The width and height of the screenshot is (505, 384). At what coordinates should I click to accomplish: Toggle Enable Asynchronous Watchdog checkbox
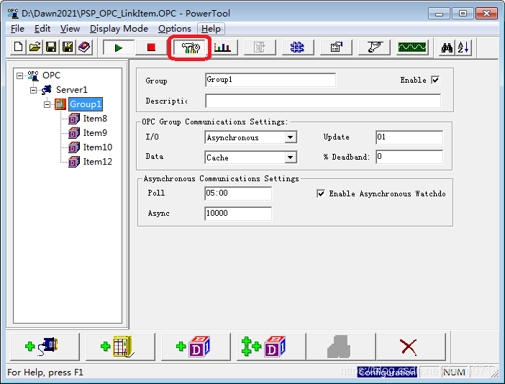tap(321, 193)
